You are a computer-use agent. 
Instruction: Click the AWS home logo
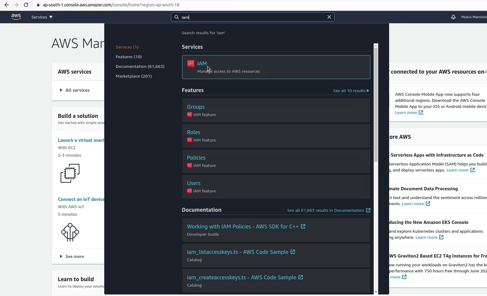(16, 17)
